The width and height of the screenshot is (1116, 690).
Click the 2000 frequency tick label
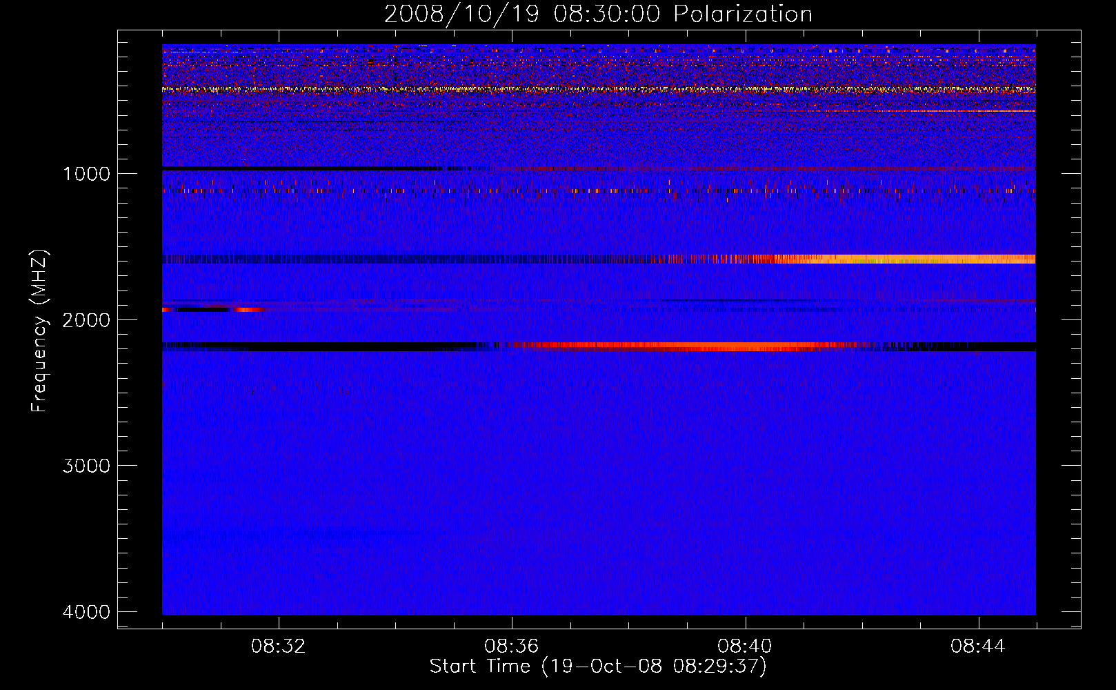tap(86, 320)
